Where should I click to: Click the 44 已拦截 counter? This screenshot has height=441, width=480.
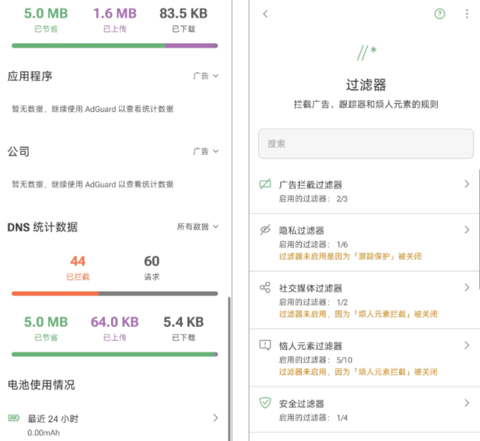coord(78,268)
